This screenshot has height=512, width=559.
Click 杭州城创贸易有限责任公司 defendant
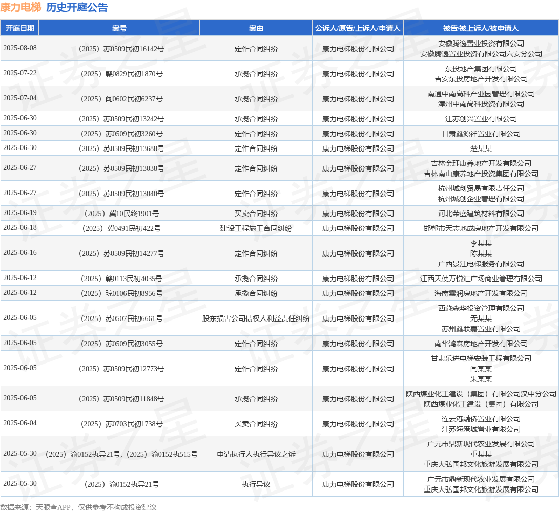(x=481, y=188)
